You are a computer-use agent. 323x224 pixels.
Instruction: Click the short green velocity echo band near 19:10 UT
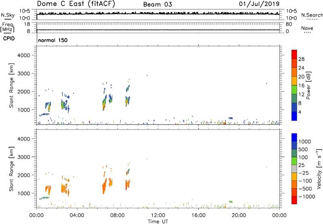tap(231, 202)
